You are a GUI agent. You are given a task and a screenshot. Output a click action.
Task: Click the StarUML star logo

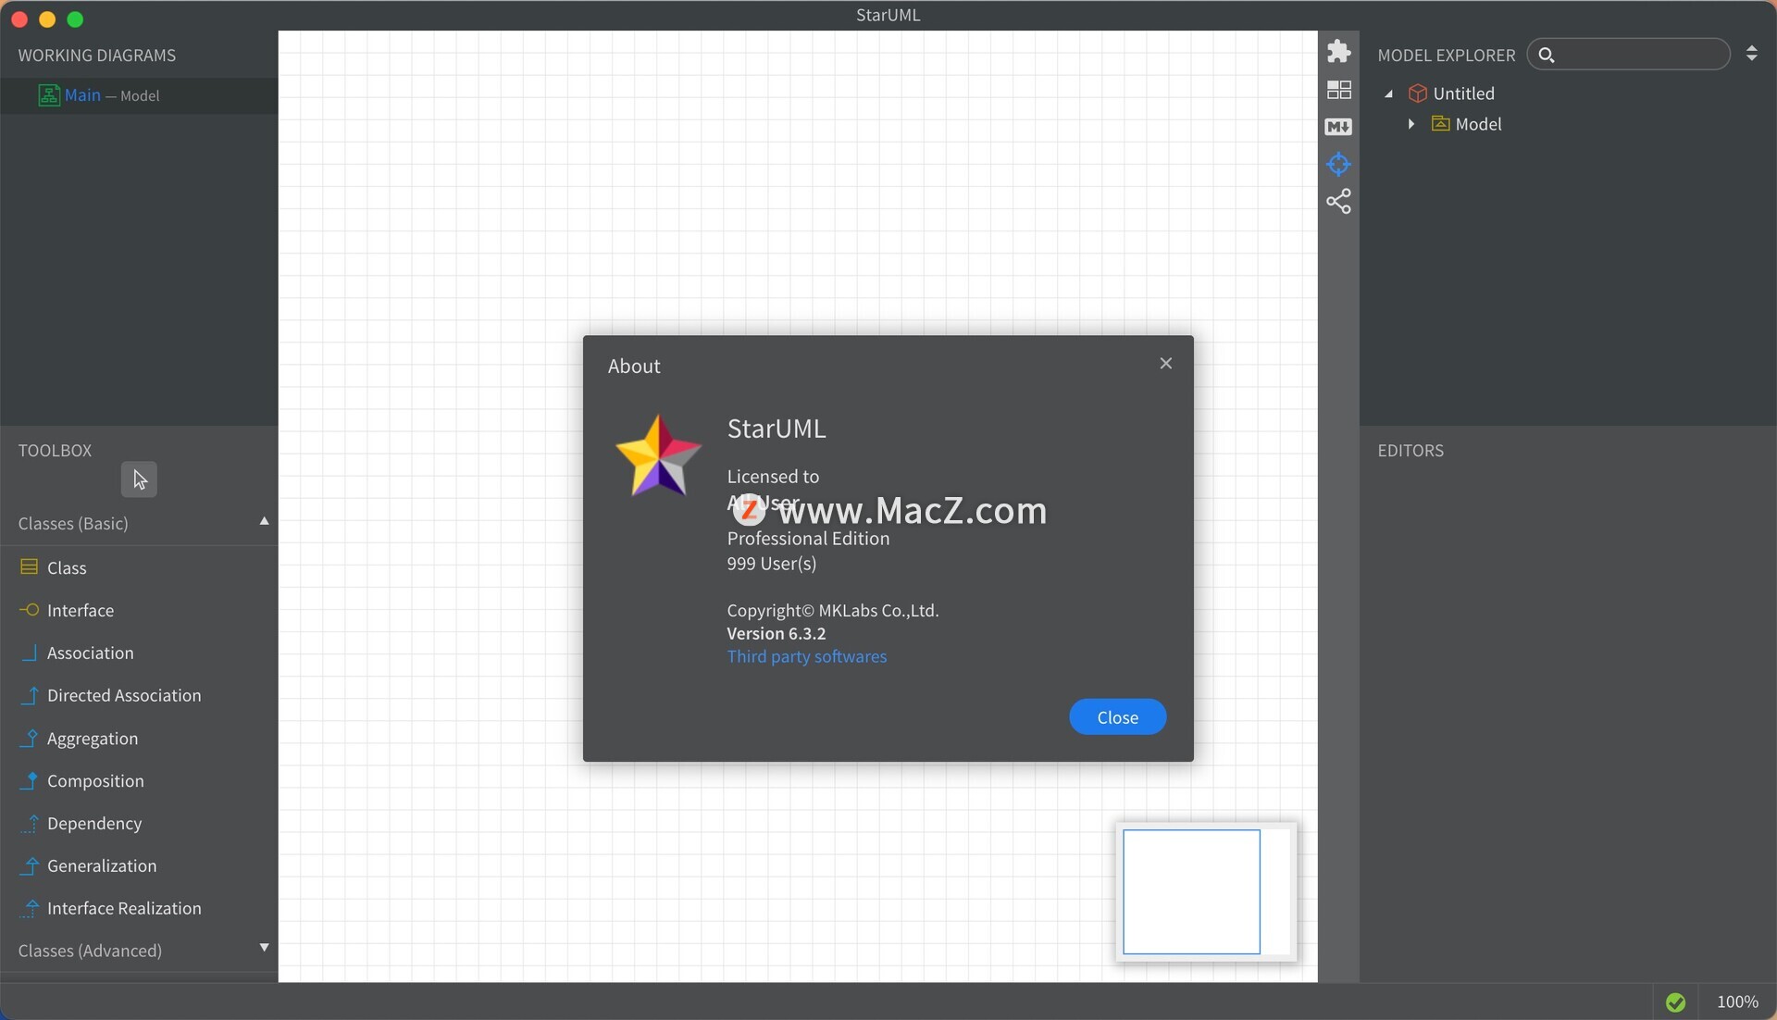coord(658,456)
